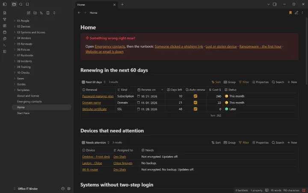Click the sync status icon in status bar

[303, 190]
